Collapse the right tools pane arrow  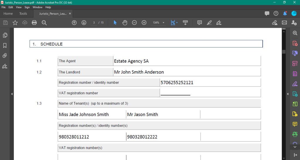point(288,94)
